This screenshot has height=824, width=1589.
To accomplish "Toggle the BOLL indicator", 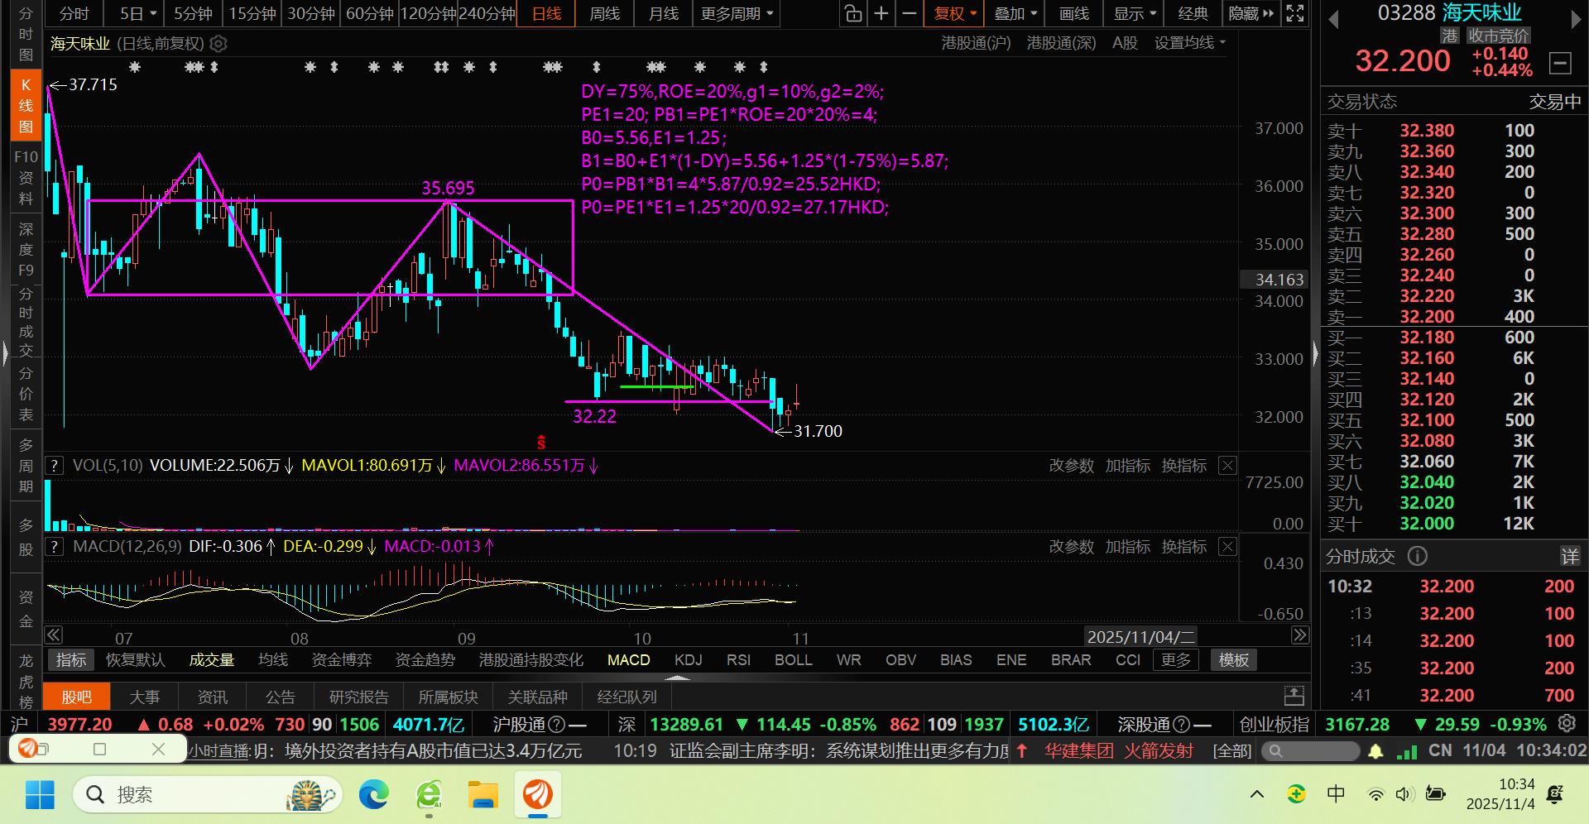I will (x=794, y=659).
